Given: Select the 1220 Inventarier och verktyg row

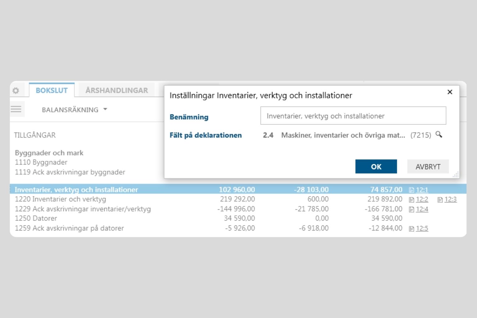Looking at the screenshot, I should point(61,199).
